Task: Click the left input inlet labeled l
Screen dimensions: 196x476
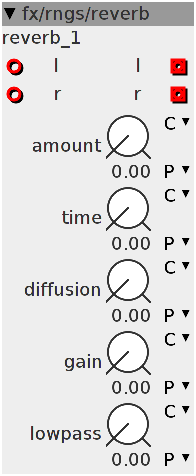Action: 15,67
